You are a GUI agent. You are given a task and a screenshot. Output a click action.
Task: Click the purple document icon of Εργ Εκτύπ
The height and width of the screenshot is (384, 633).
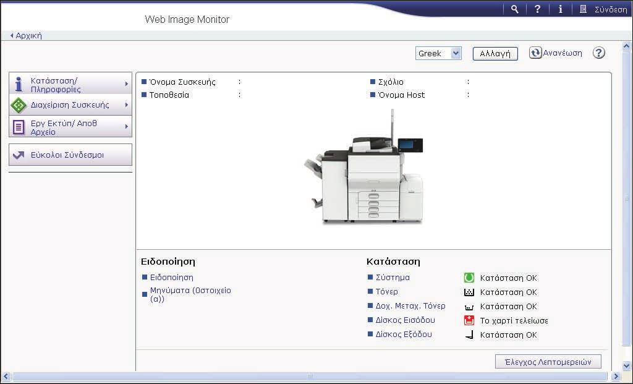19,127
